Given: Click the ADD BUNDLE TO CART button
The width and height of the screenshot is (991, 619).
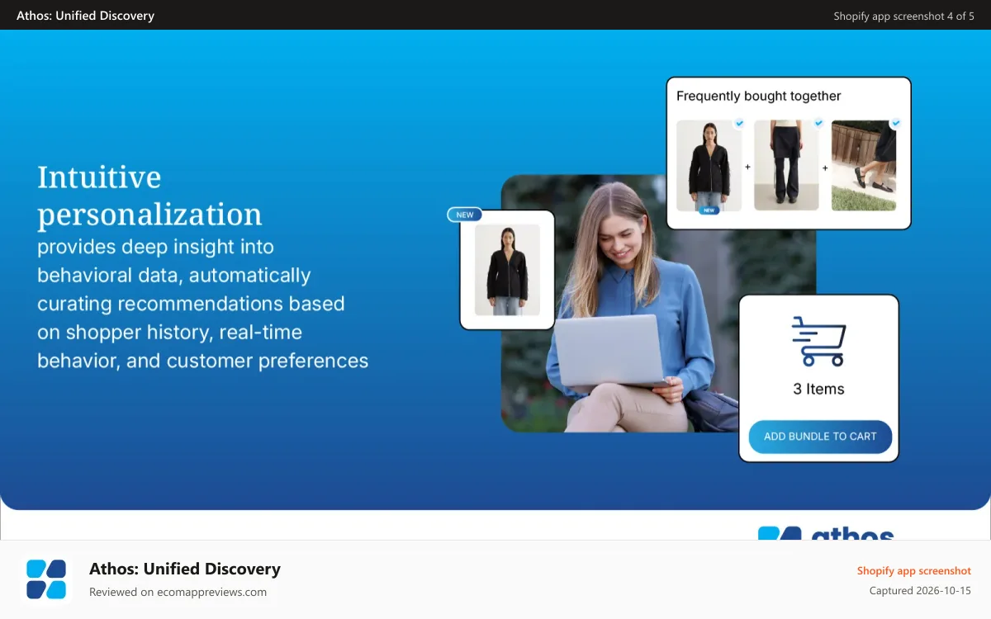Looking at the screenshot, I should coord(820,437).
